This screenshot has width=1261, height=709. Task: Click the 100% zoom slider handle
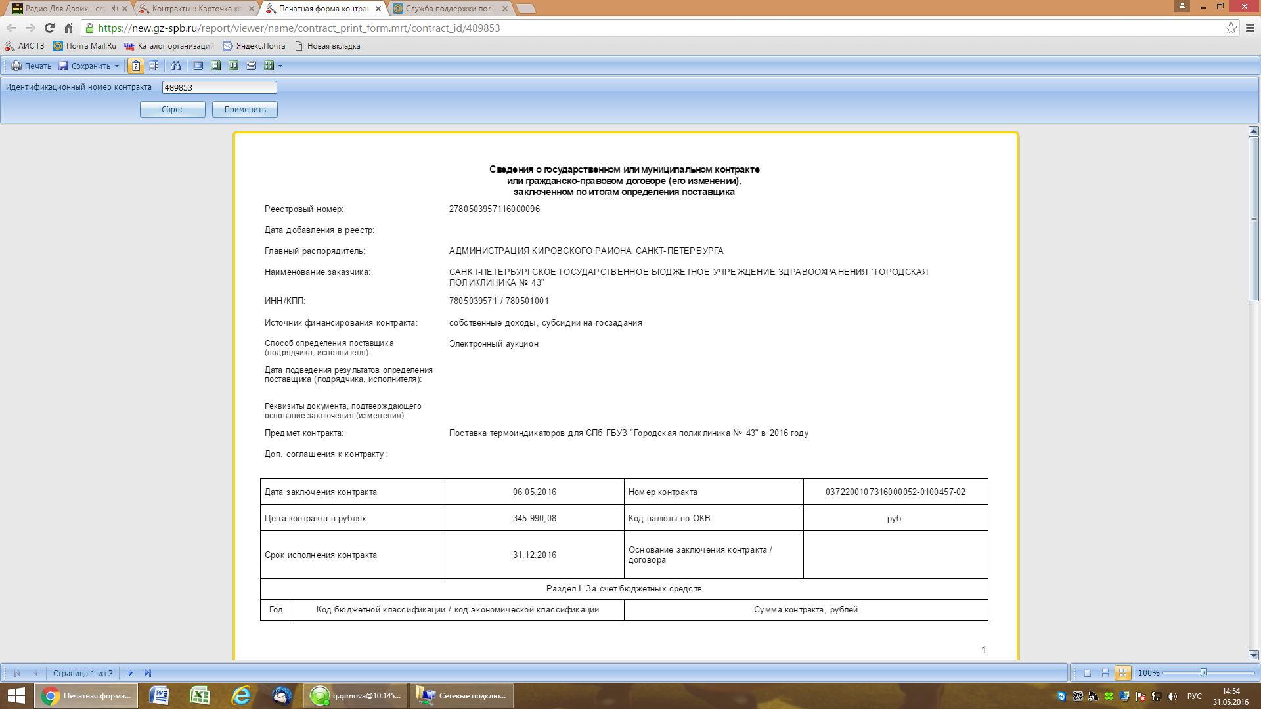[x=1204, y=673]
